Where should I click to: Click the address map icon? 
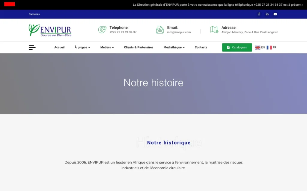[x=214, y=30]
